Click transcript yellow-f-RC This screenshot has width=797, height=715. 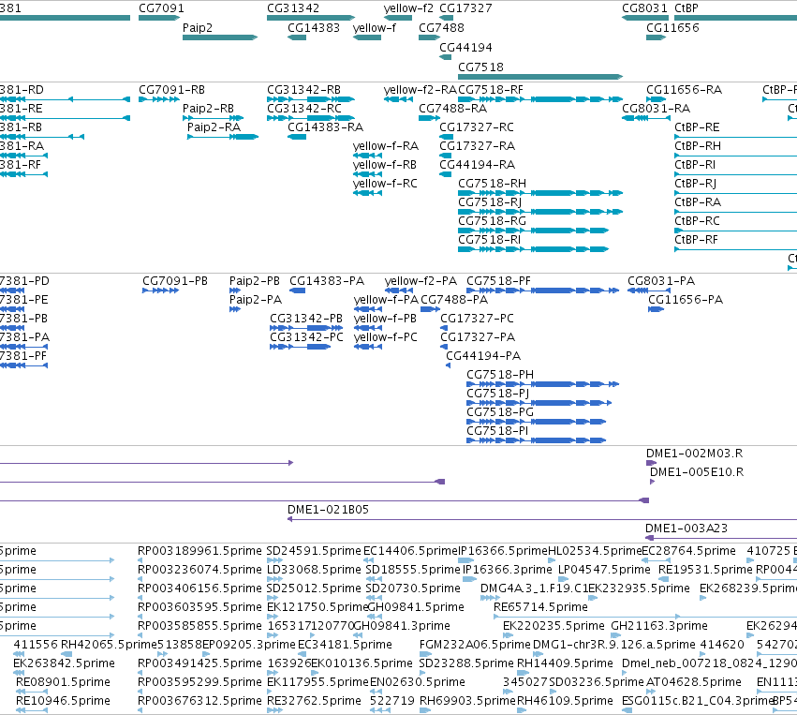coord(367,193)
